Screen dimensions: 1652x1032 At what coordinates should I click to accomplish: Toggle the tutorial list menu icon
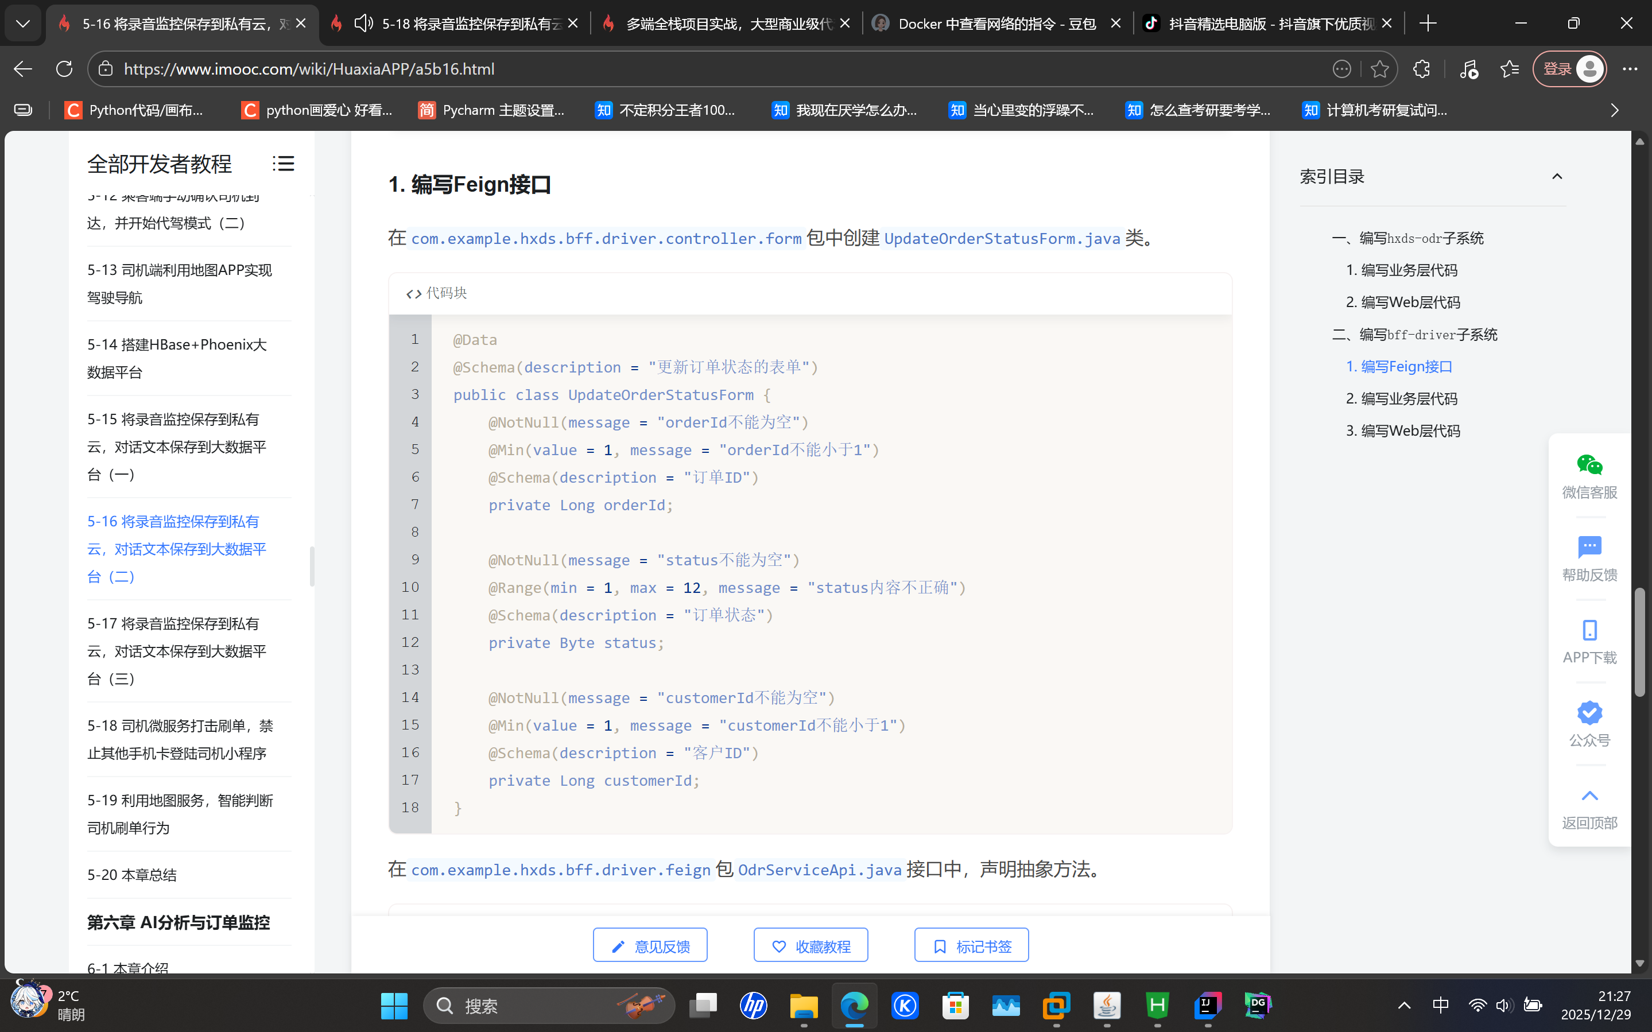pos(283,164)
